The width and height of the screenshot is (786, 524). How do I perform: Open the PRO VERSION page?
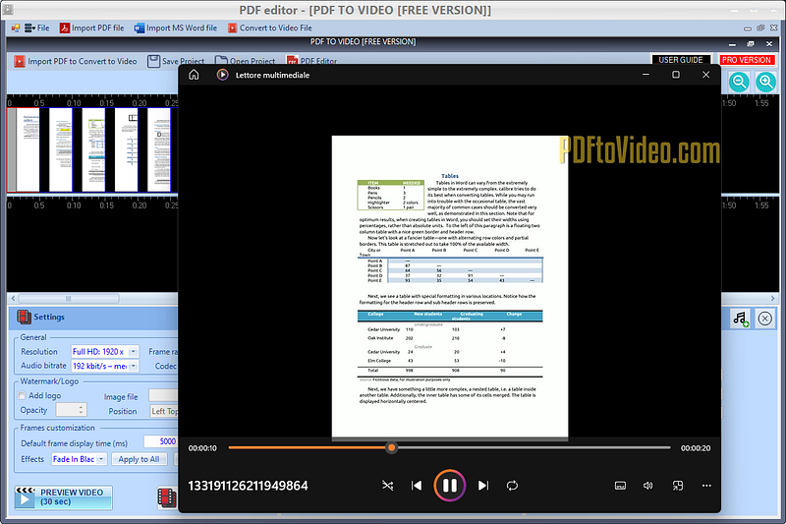pos(747,60)
